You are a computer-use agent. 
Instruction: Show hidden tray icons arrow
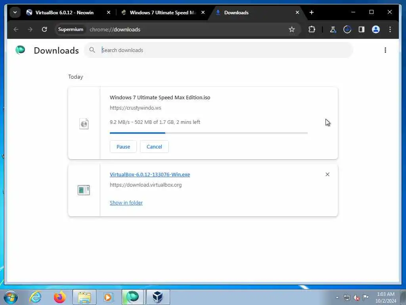pyautogui.click(x=337, y=298)
